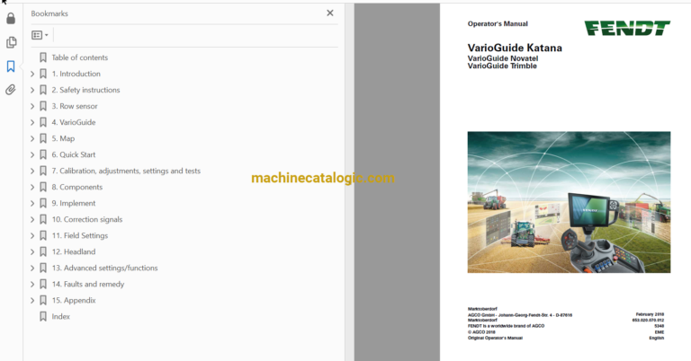Viewport: 691px width, 361px height.
Task: Expand the 8. Components bookmark
Action: click(x=32, y=188)
